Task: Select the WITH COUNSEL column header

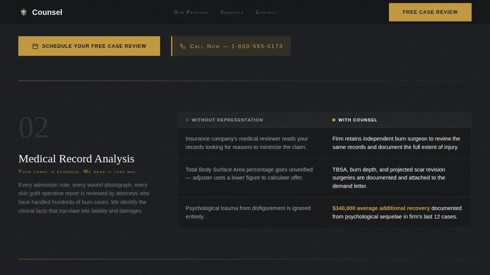Action: pos(358,120)
